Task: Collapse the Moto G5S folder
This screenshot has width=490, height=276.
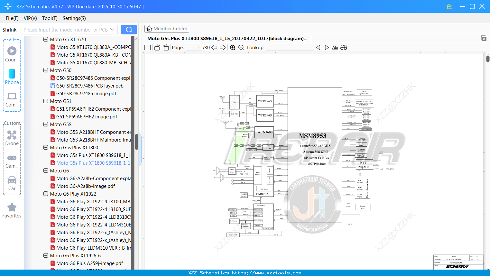Action: [x=46, y=124]
